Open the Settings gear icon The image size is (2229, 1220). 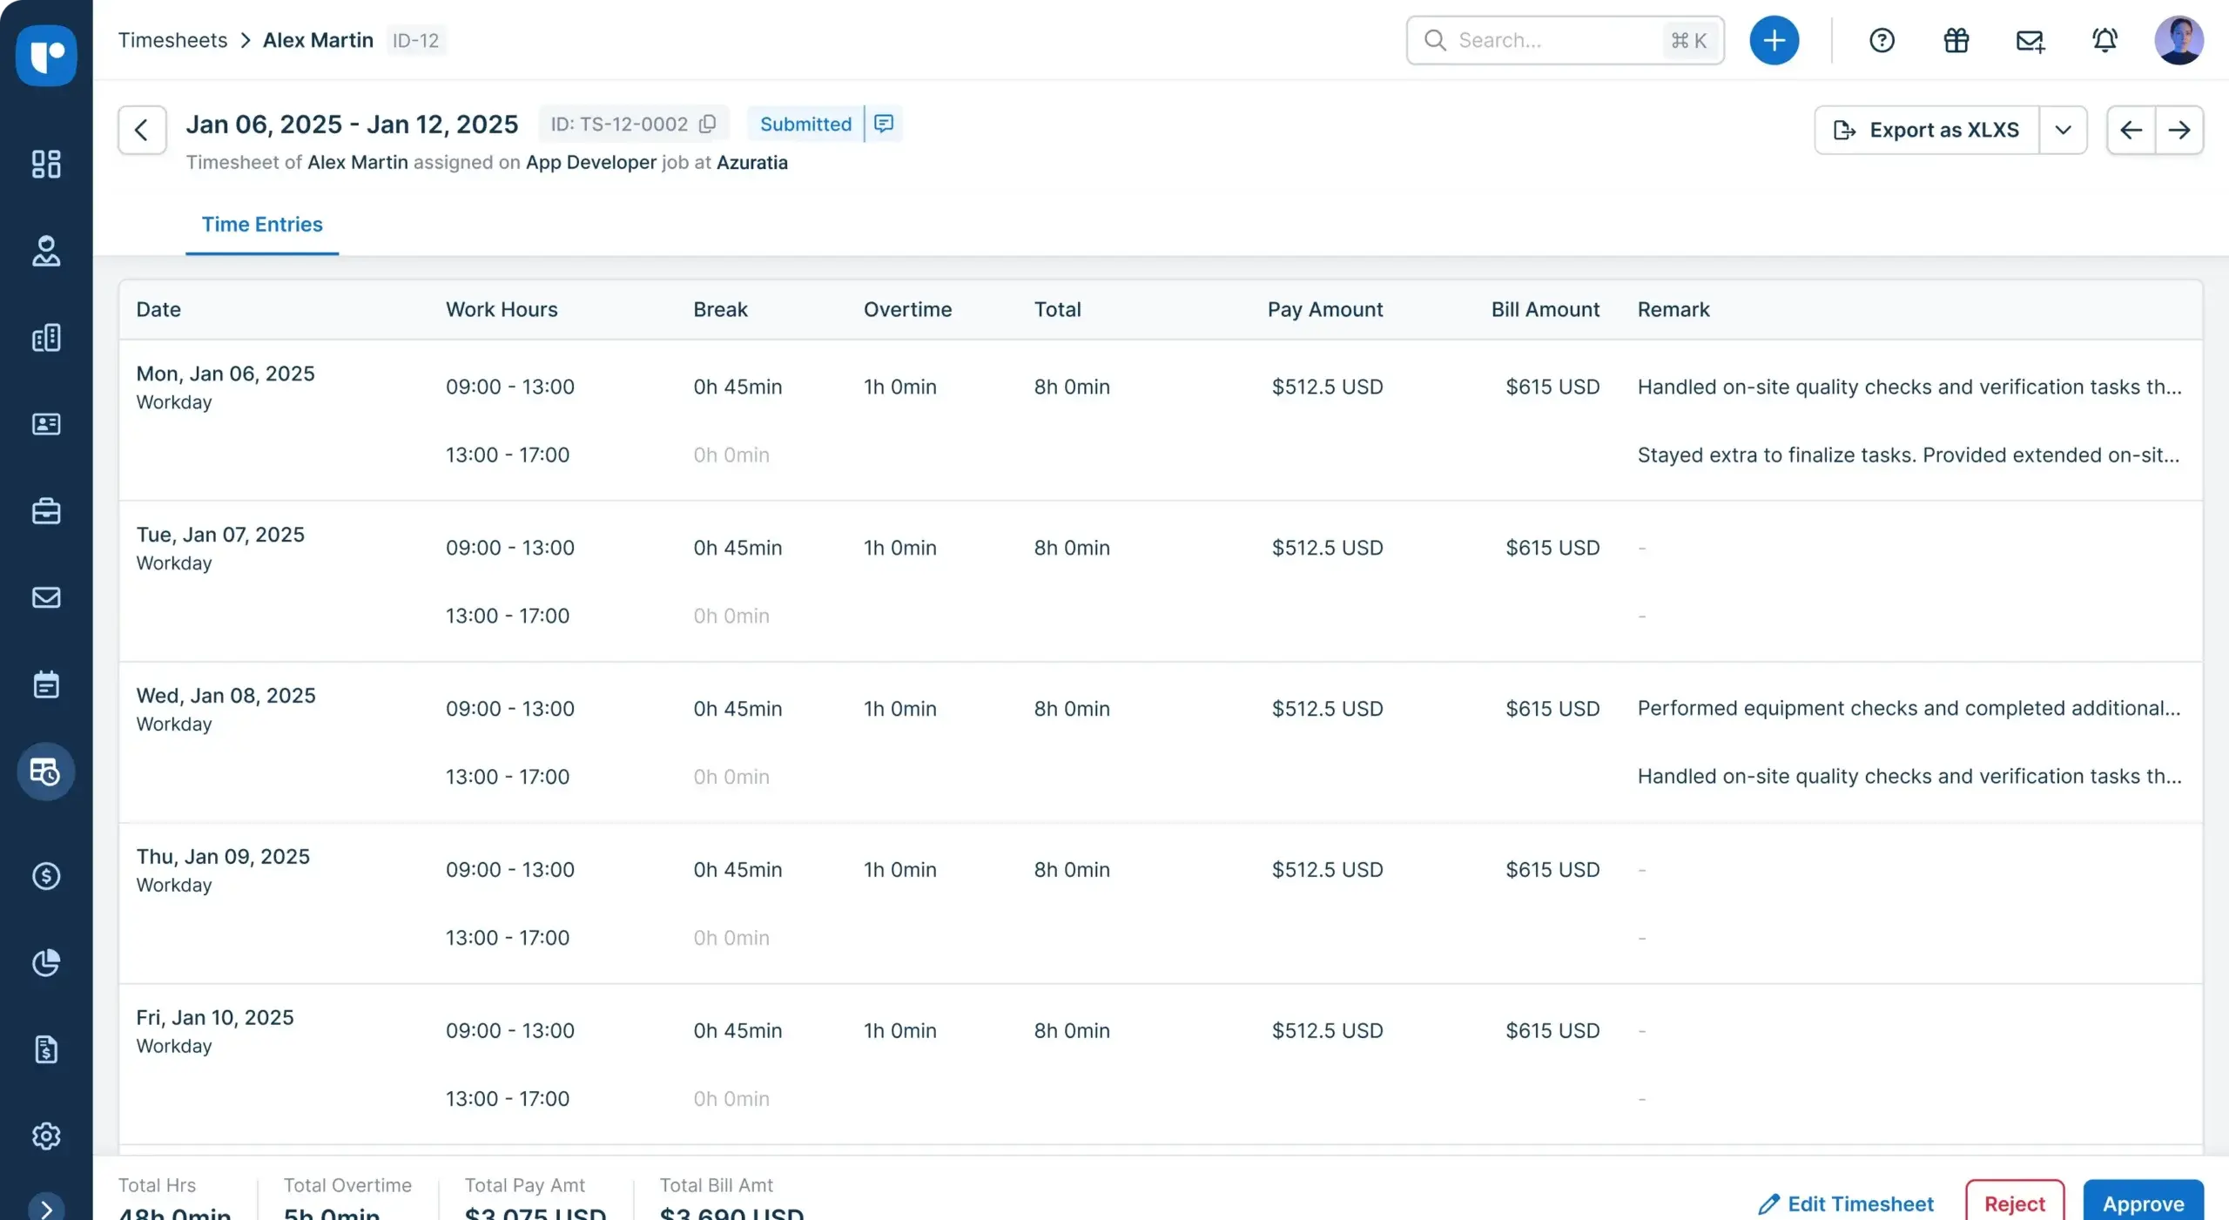click(45, 1136)
